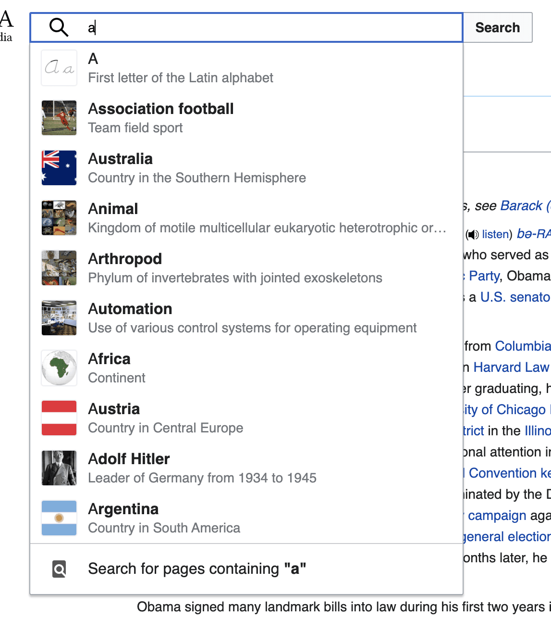Open the Arthropod collage thumbnail
The width and height of the screenshot is (551, 620).
59,268
